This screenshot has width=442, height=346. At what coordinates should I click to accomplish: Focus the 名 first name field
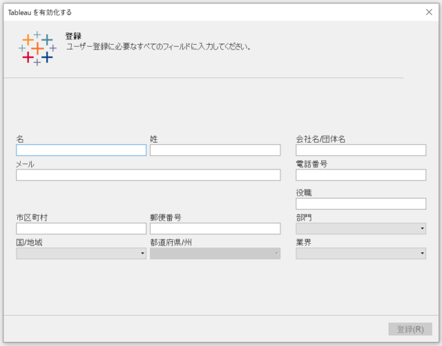(x=81, y=150)
